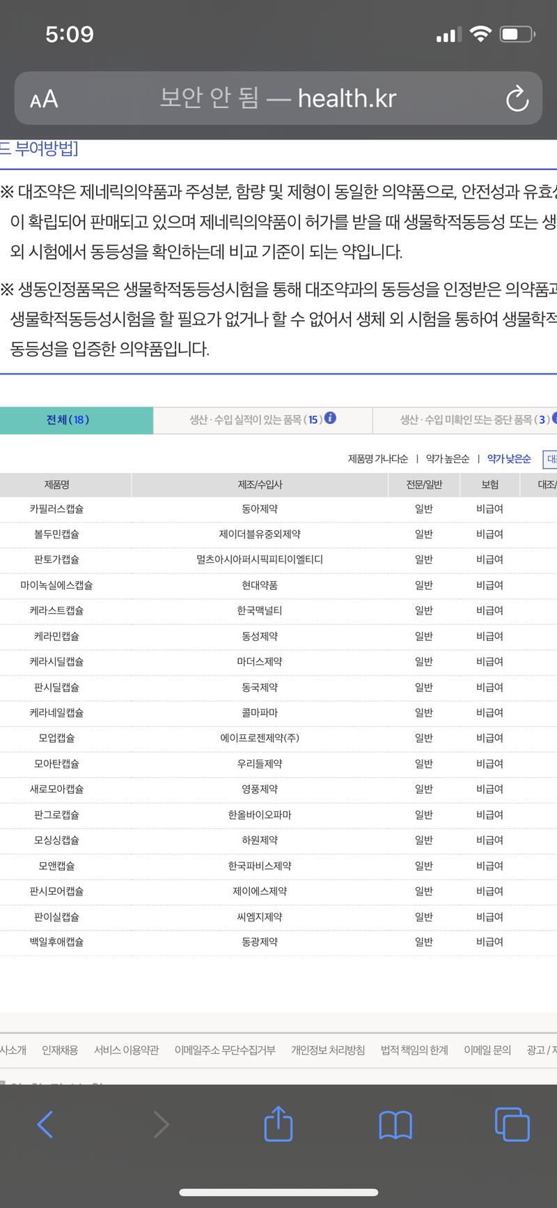The height and width of the screenshot is (1208, 557).
Task: Open product 마이녹실에스캡슐
Action: [57, 585]
